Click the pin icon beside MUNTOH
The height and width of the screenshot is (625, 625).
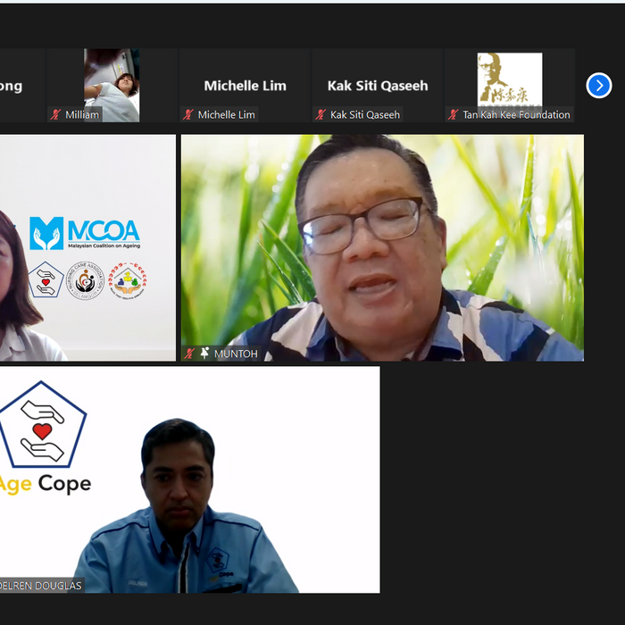[x=204, y=354]
